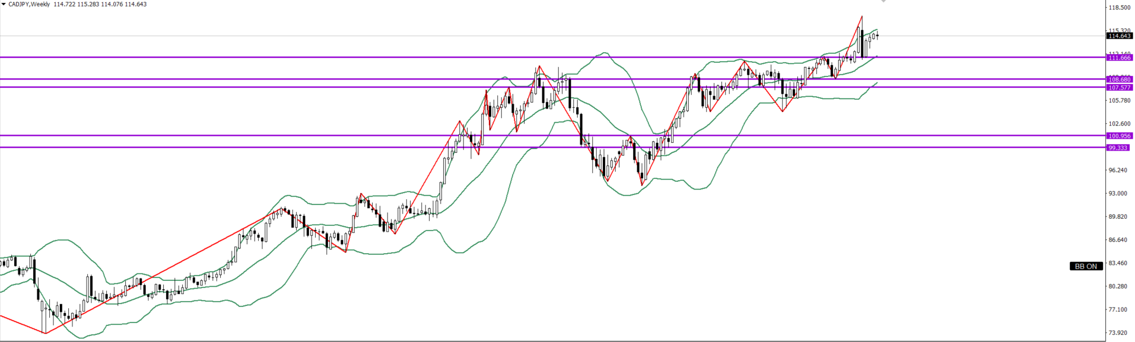Click the 96.240 price scale label

pyautogui.click(x=1118, y=170)
